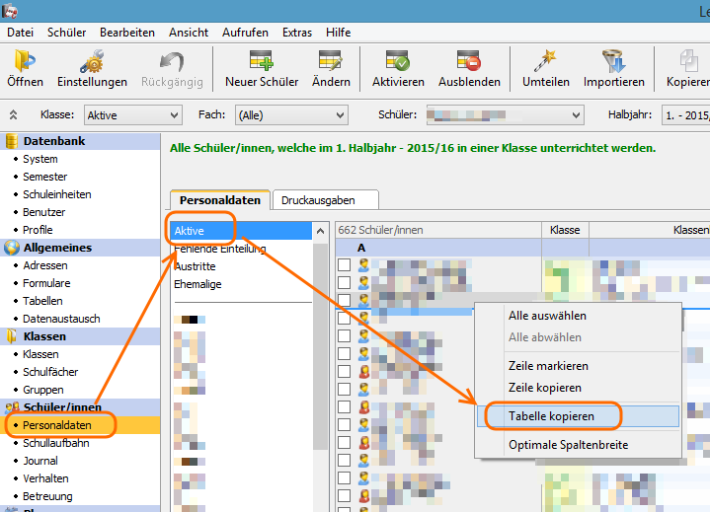This screenshot has width=710, height=512.
Task: Check the second student row checkbox
Action: 345,282
